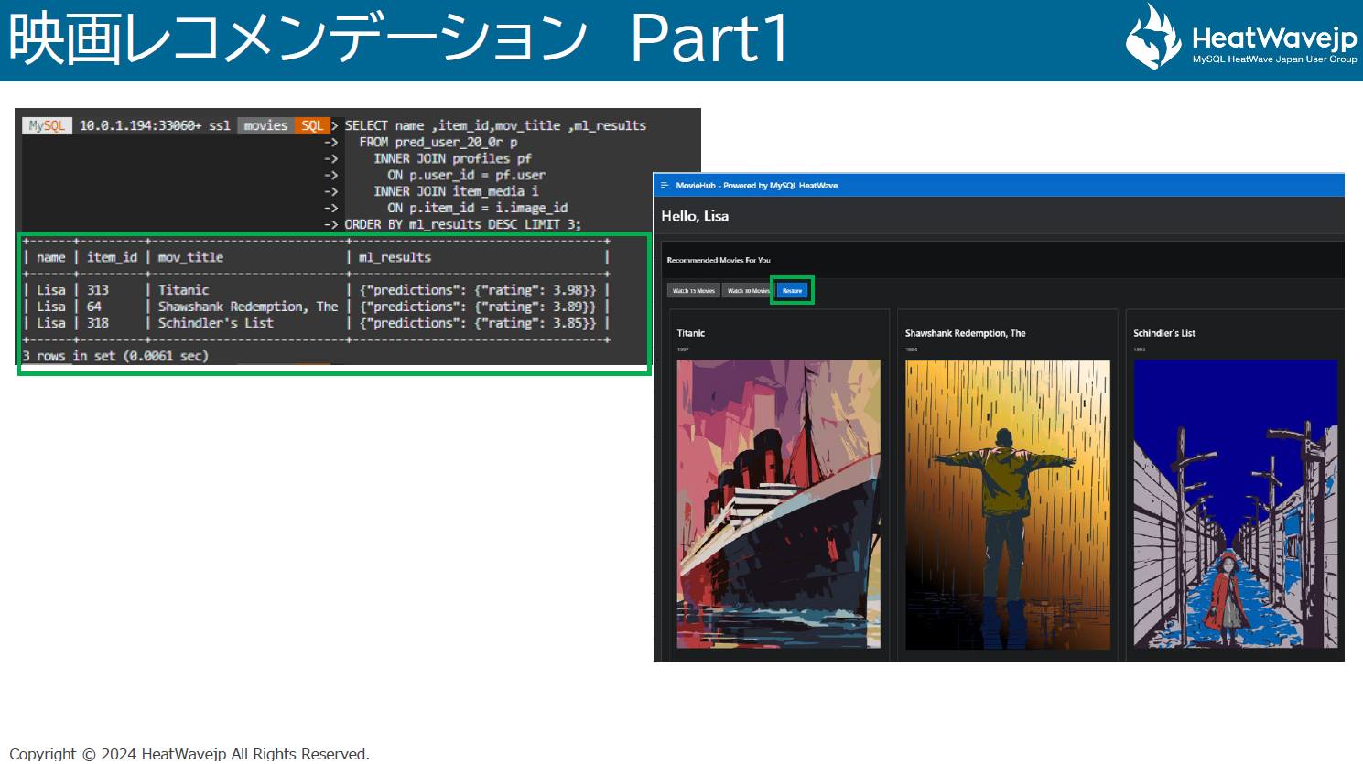Select item_id 64 in the result table
Viewport: 1363px width, 764px height.
(94, 307)
